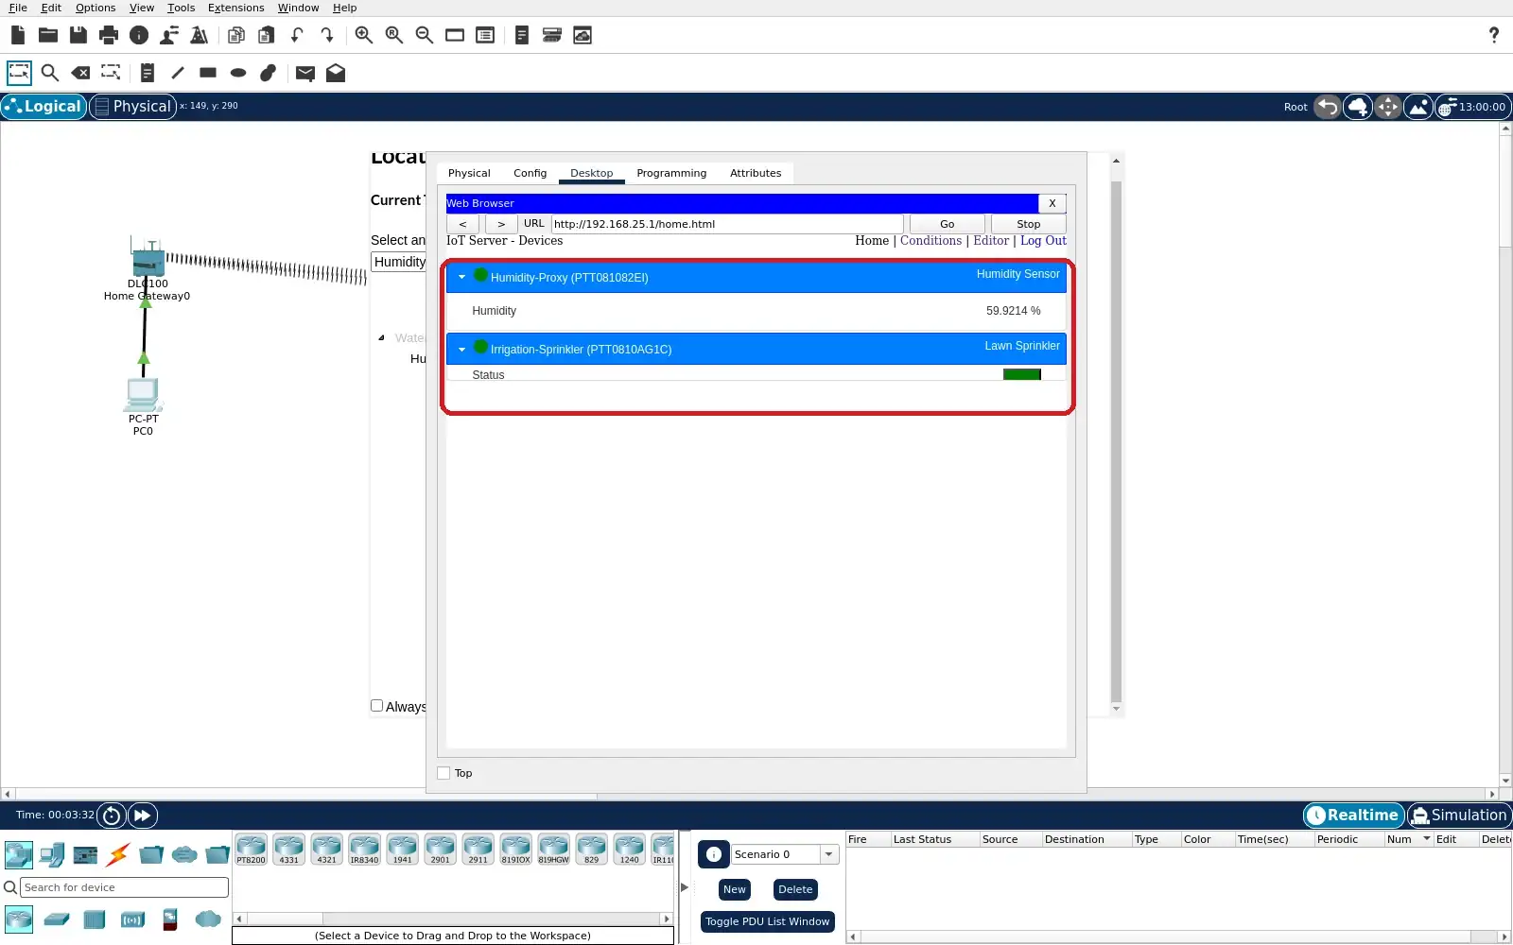1513x945 pixels.
Task: Open a file with the folder icon
Action: pos(48,35)
